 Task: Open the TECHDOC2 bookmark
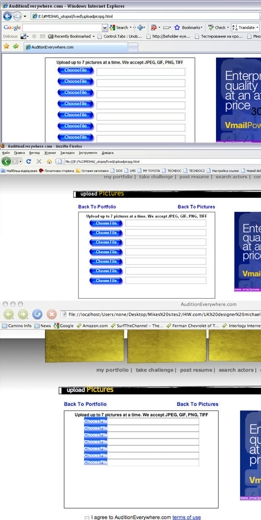[194, 171]
